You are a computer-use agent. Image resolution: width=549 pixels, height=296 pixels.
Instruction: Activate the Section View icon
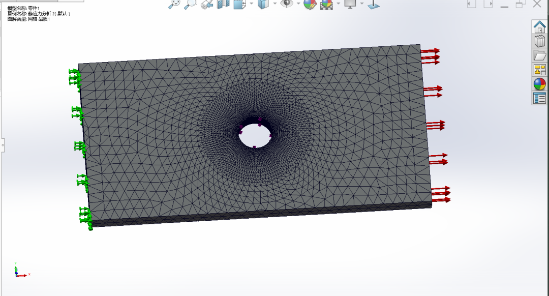click(223, 4)
